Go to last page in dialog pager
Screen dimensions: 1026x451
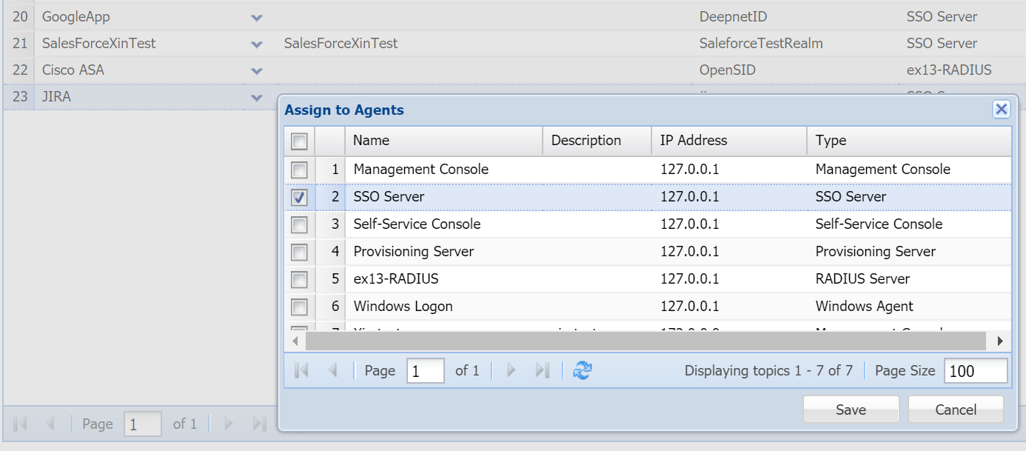point(543,371)
